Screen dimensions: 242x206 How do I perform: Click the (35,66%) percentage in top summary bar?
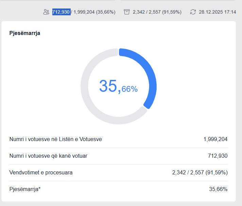click(x=106, y=12)
